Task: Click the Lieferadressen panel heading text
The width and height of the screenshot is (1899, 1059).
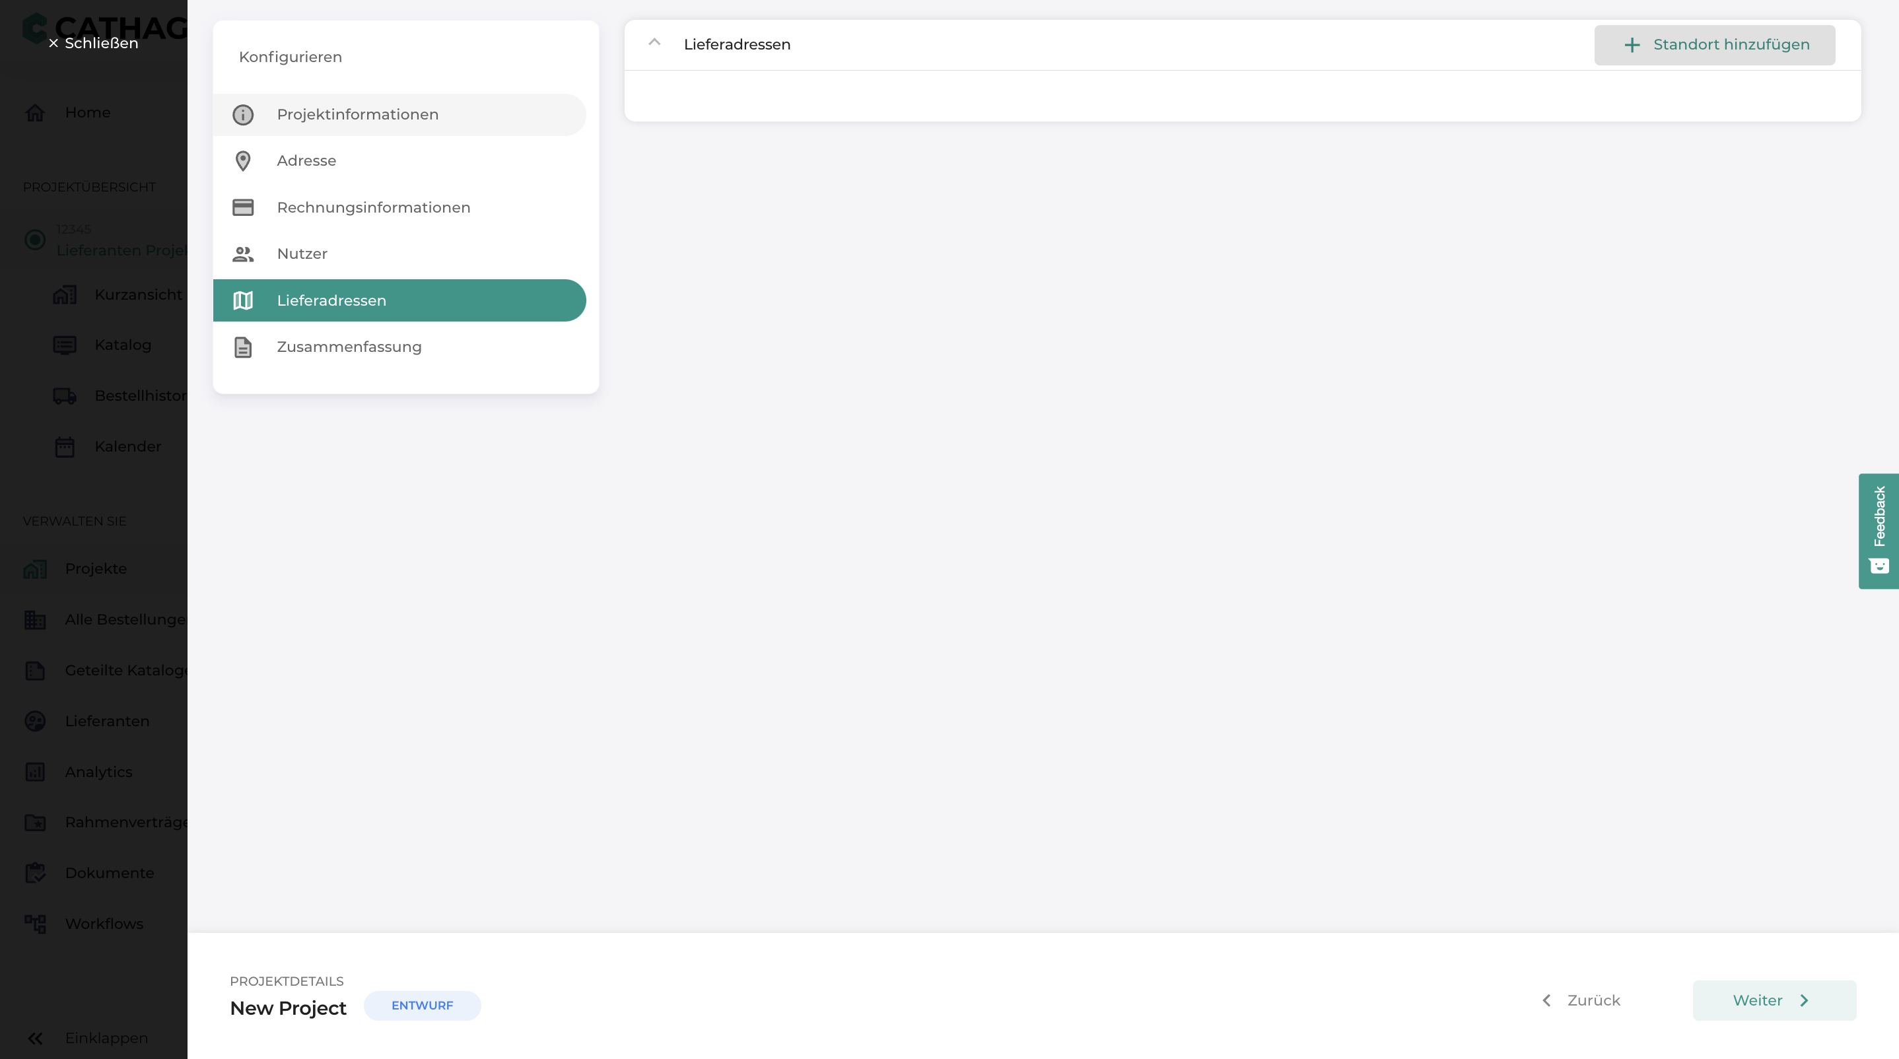Action: click(737, 45)
